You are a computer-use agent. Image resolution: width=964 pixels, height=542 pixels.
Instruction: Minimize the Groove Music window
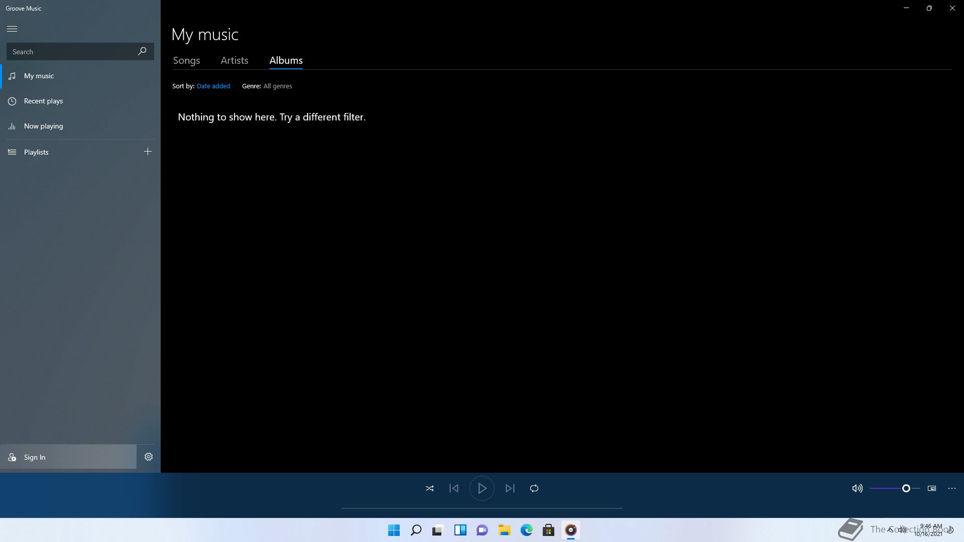point(906,8)
